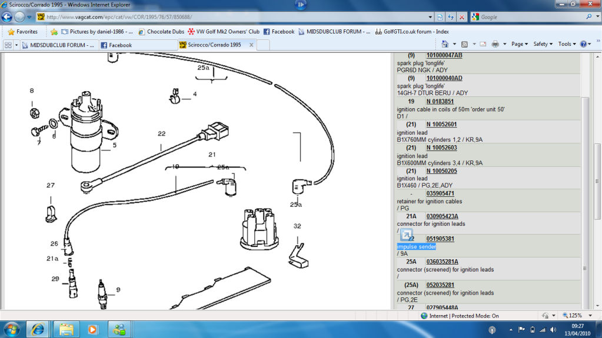Expand the Print options dropdown arrow

(504, 45)
